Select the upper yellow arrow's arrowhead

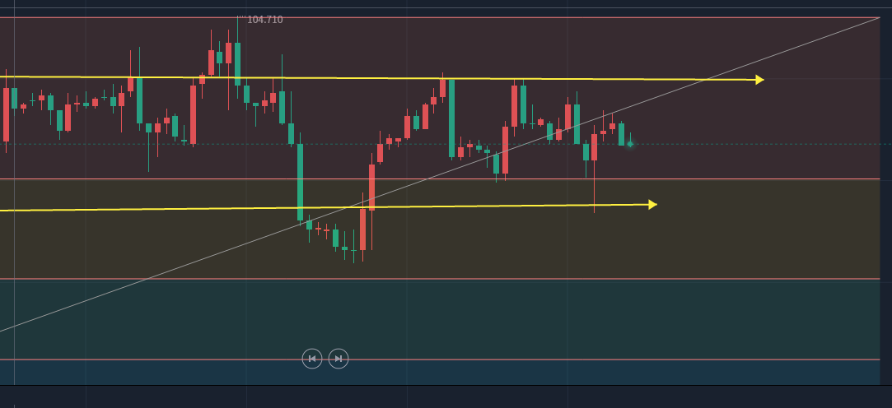tap(759, 80)
